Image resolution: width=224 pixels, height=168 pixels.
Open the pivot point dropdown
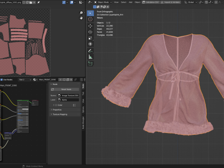(x=201, y=2)
